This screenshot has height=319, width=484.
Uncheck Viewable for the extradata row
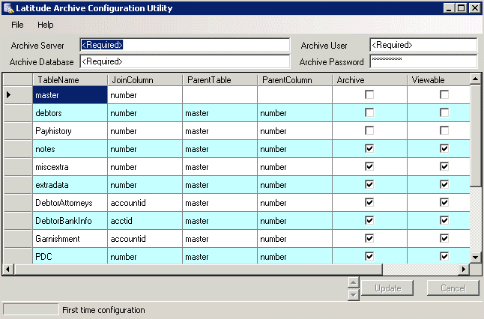pyautogui.click(x=444, y=184)
